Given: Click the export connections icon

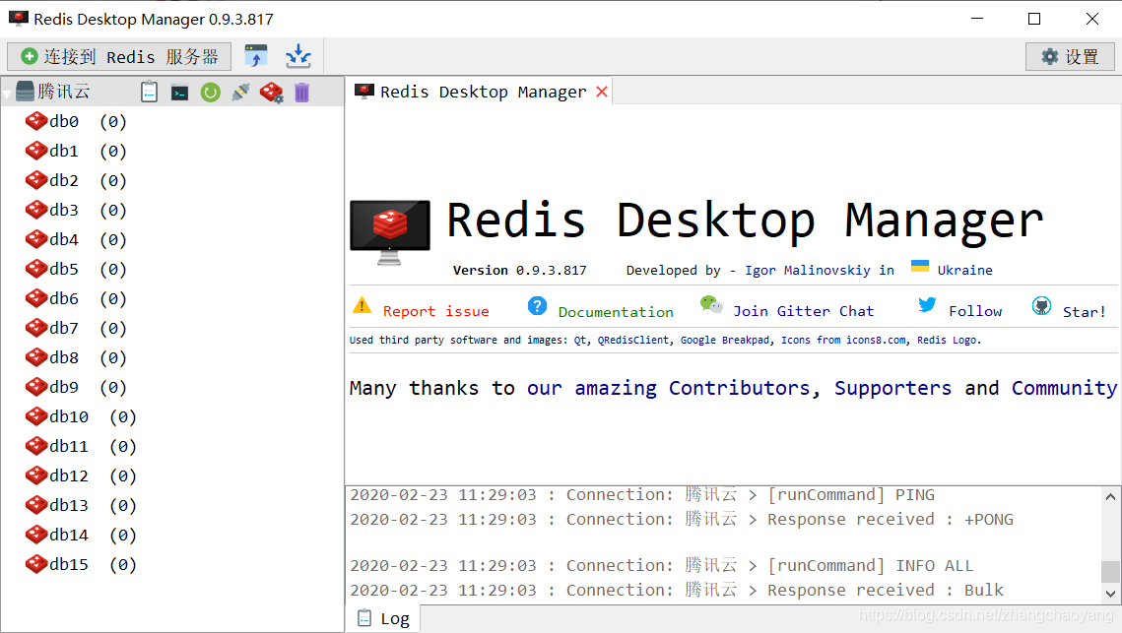Looking at the screenshot, I should click(x=298, y=56).
